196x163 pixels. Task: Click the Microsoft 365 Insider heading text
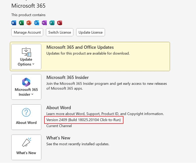(68, 77)
